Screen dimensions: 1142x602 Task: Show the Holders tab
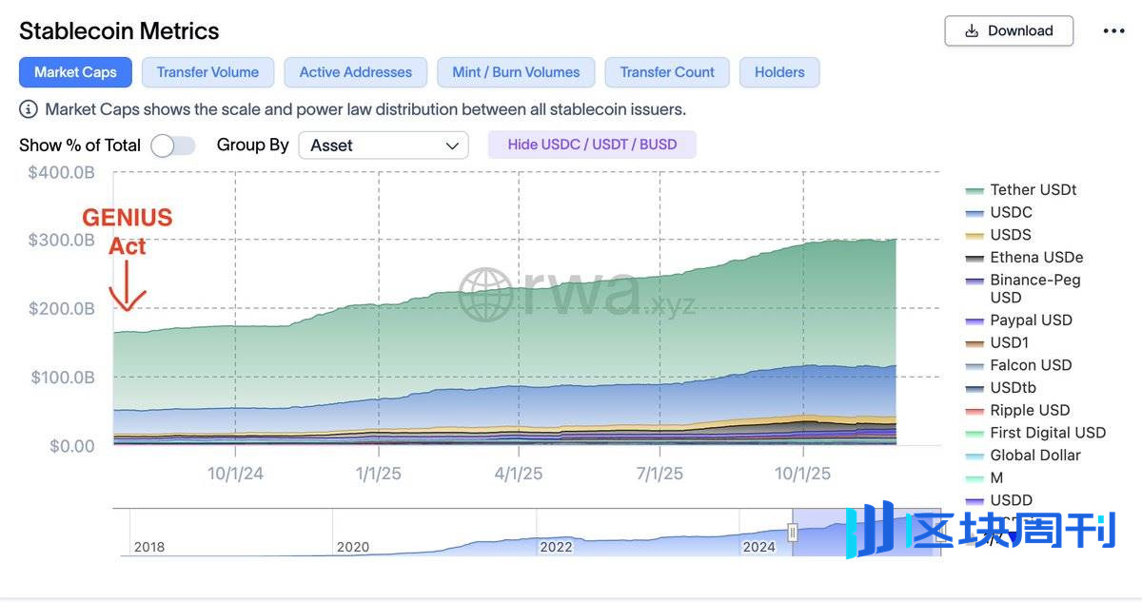click(779, 72)
